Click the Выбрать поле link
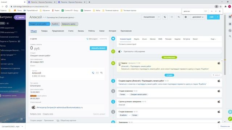This screenshot has height=130, width=232. [x=36, y=114]
